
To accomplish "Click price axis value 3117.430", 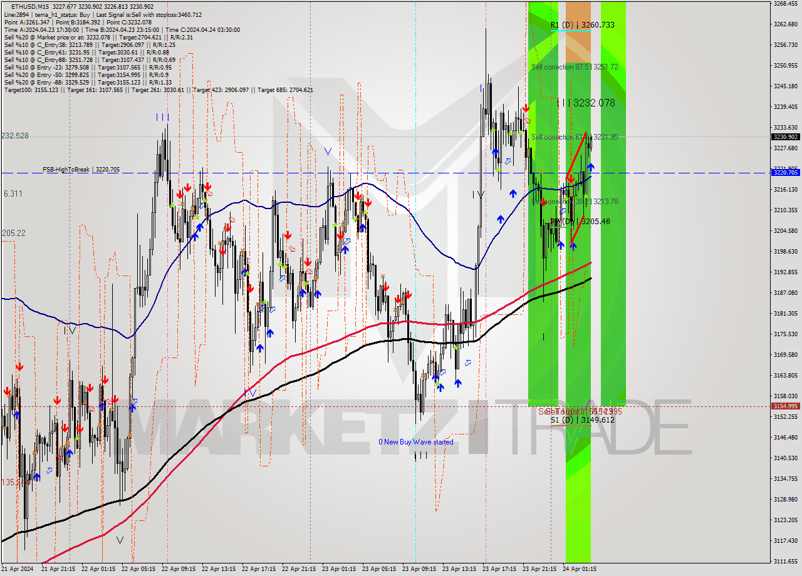I will [x=785, y=540].
